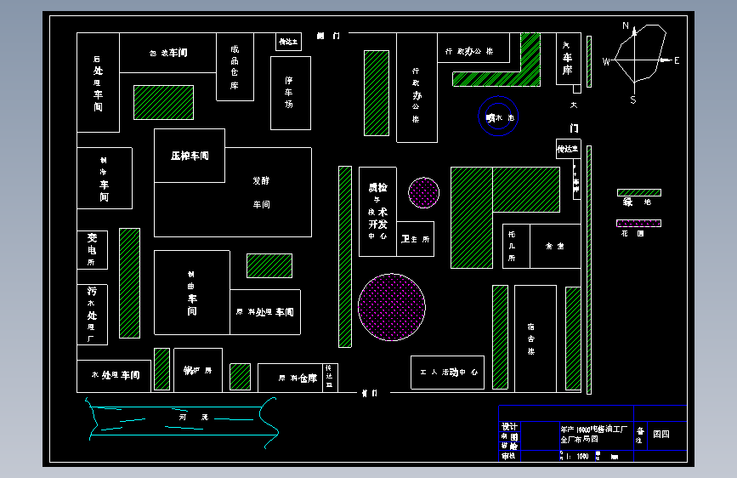Select the green lawn rectangle below 包装车间
The width and height of the screenshot is (737, 478).
click(163, 103)
